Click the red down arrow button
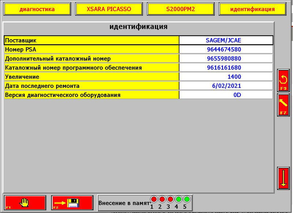This screenshot has width=293, height=213. [x=283, y=178]
